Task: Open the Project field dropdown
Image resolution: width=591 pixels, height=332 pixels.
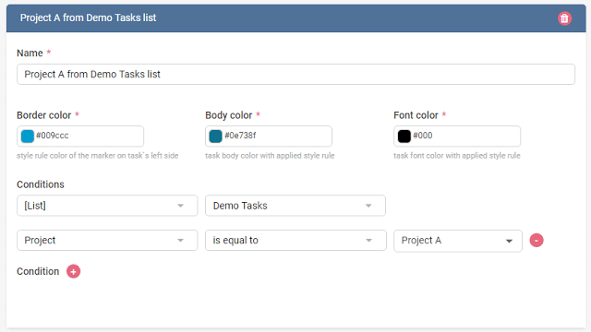Action: [x=107, y=240]
